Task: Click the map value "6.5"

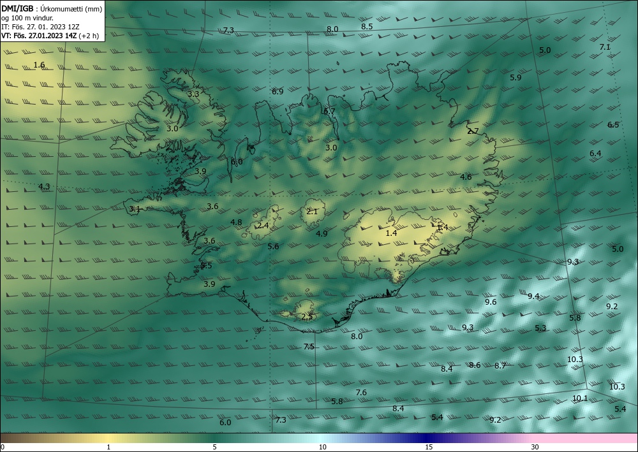Action: (x=613, y=125)
